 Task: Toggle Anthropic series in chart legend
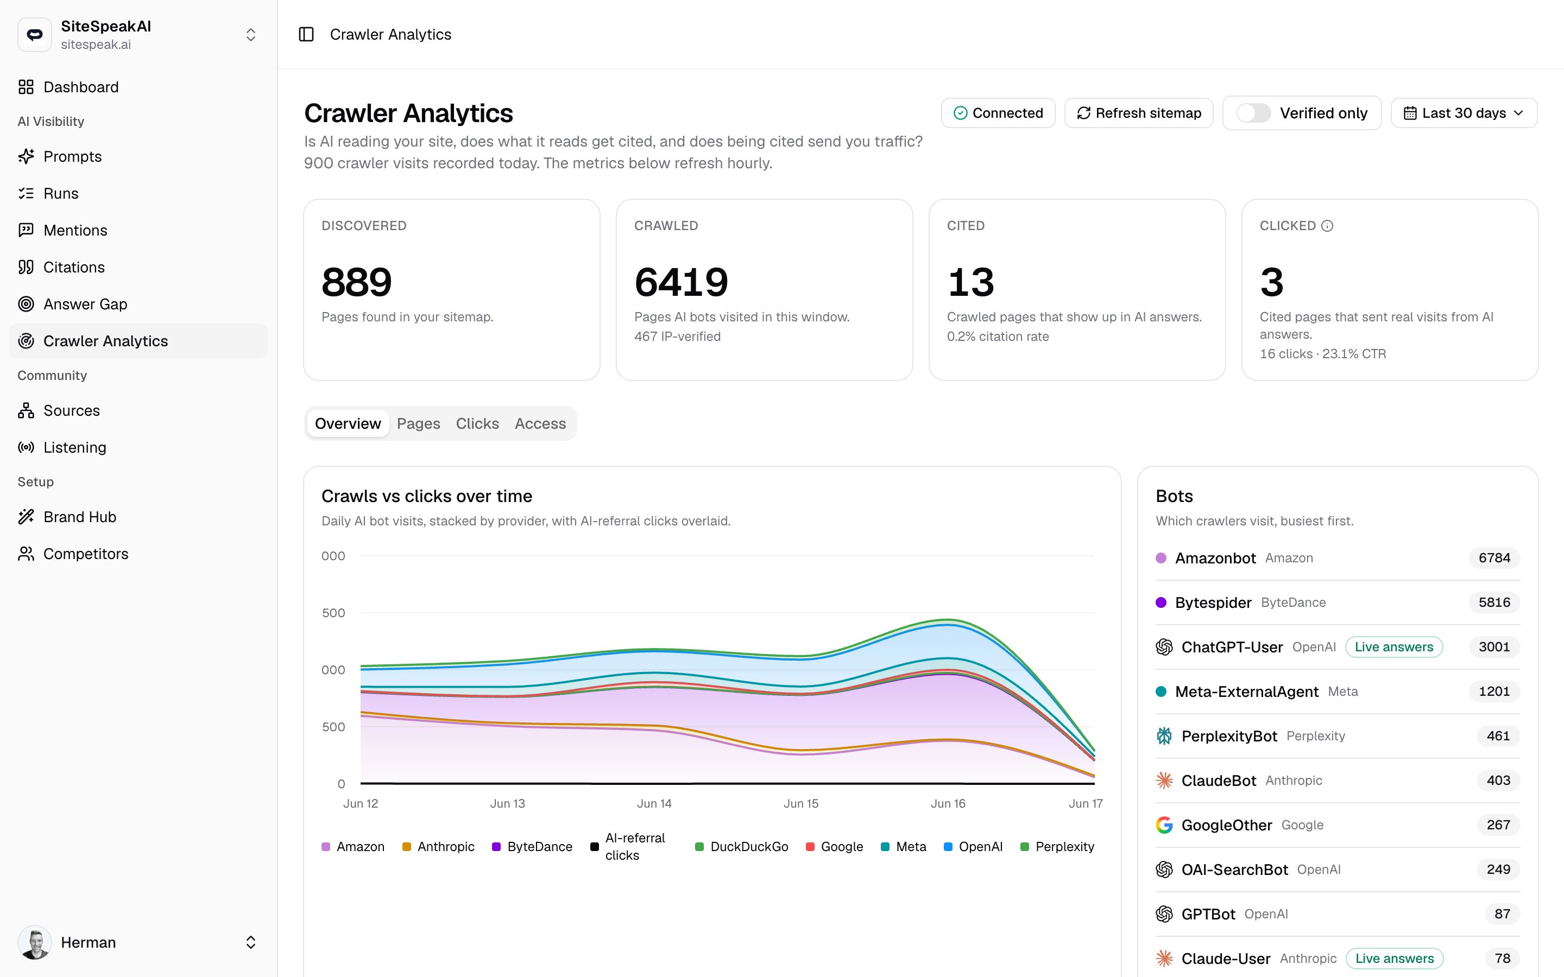point(438,847)
